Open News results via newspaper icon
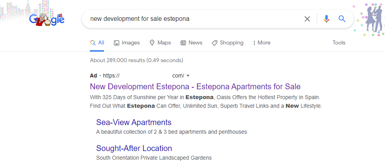The image size is (385, 164). pos(183,43)
